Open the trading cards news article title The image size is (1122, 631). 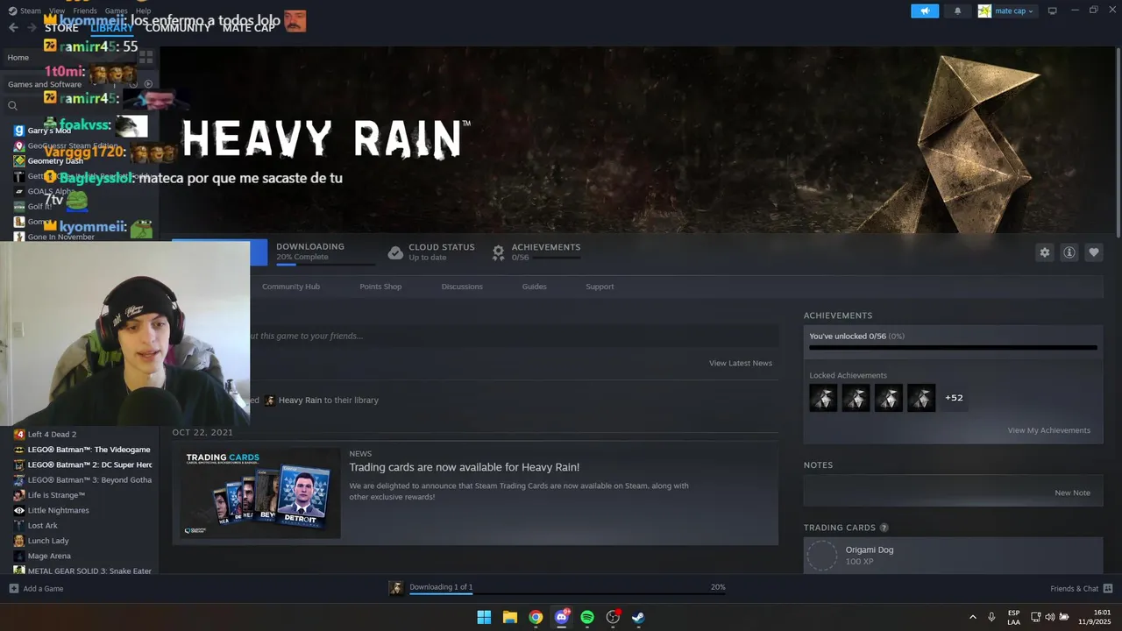click(465, 467)
